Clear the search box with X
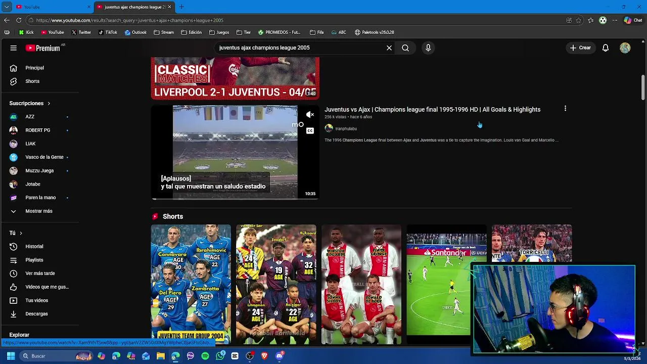 click(x=389, y=48)
